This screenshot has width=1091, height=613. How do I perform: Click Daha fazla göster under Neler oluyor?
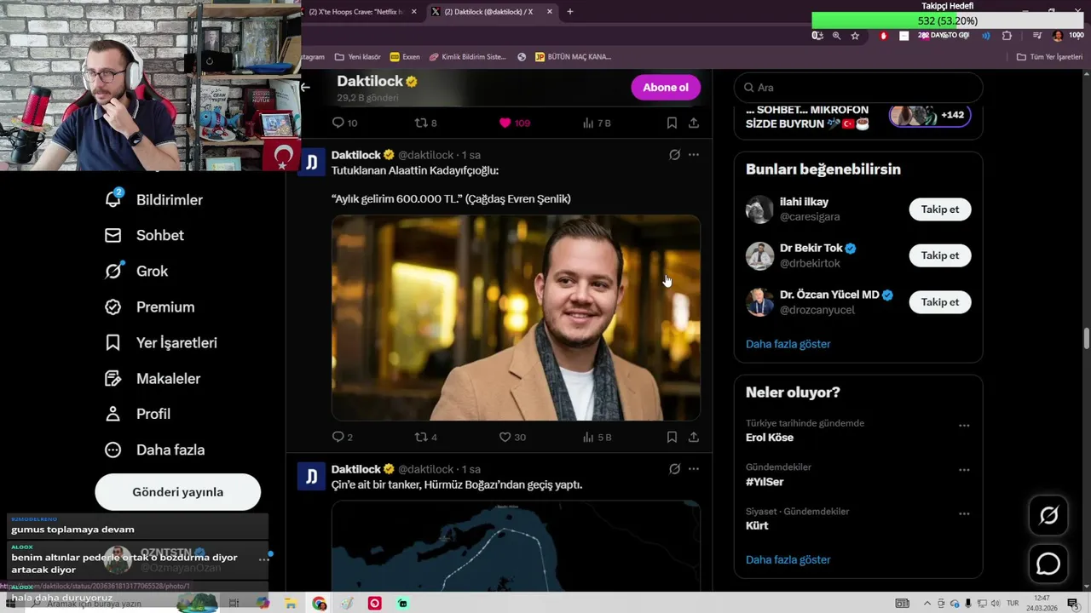[x=788, y=559]
